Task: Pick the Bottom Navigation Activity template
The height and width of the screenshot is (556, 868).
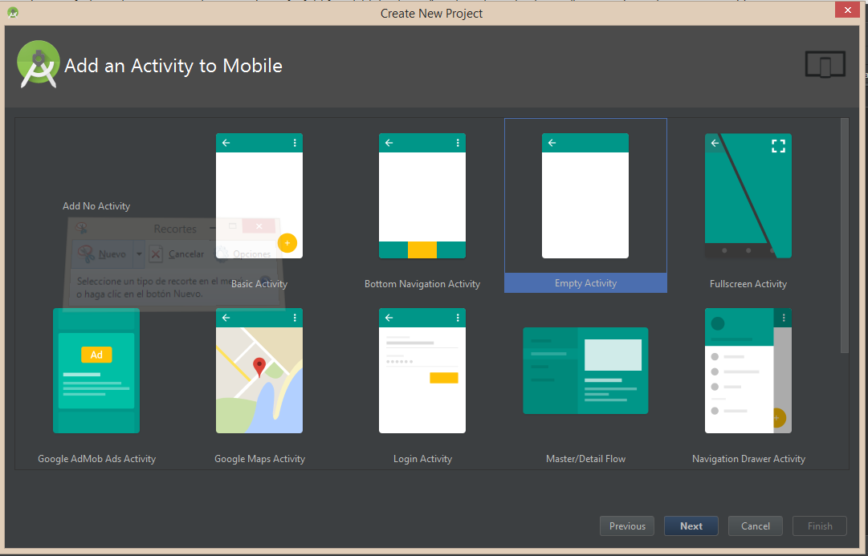Action: (422, 196)
